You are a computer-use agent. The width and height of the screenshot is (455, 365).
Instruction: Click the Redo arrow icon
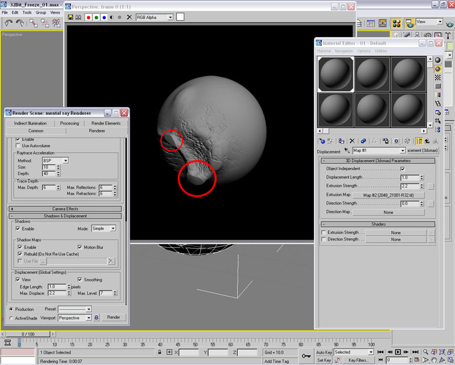20,23
